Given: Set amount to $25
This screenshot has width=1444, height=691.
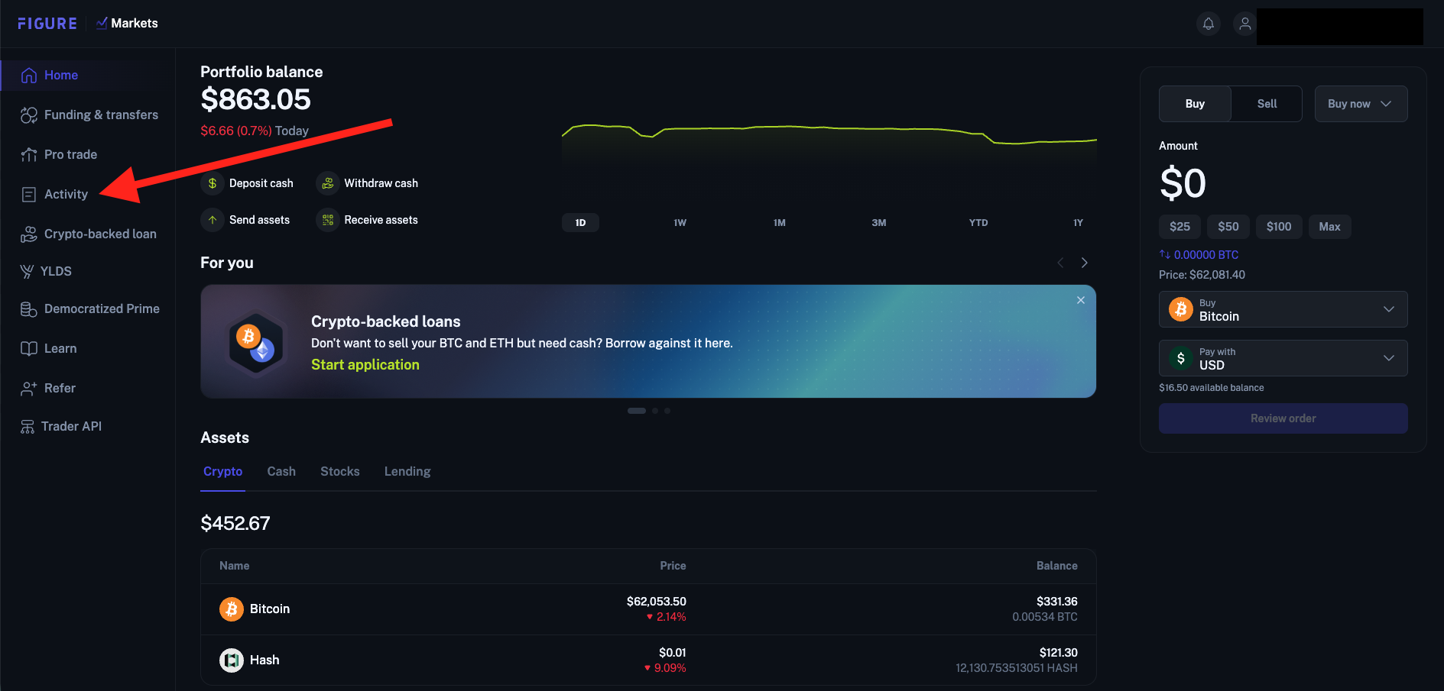Looking at the screenshot, I should tap(1180, 227).
